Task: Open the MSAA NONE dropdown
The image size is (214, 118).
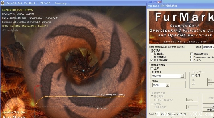Action: [161, 85]
